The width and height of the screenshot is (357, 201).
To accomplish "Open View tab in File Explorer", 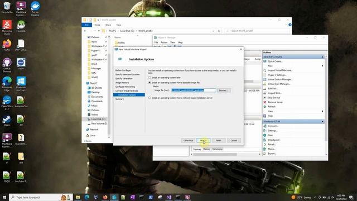I will (119, 25).
